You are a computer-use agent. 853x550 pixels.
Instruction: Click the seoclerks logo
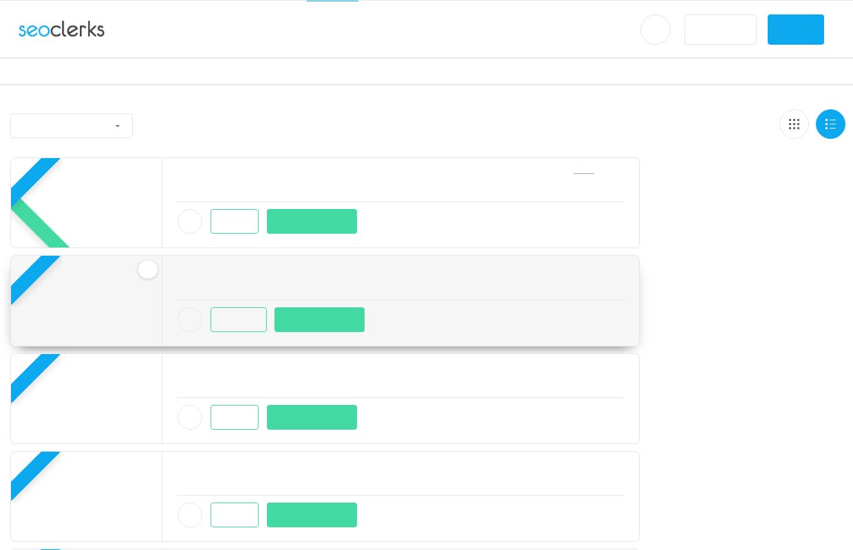click(61, 30)
